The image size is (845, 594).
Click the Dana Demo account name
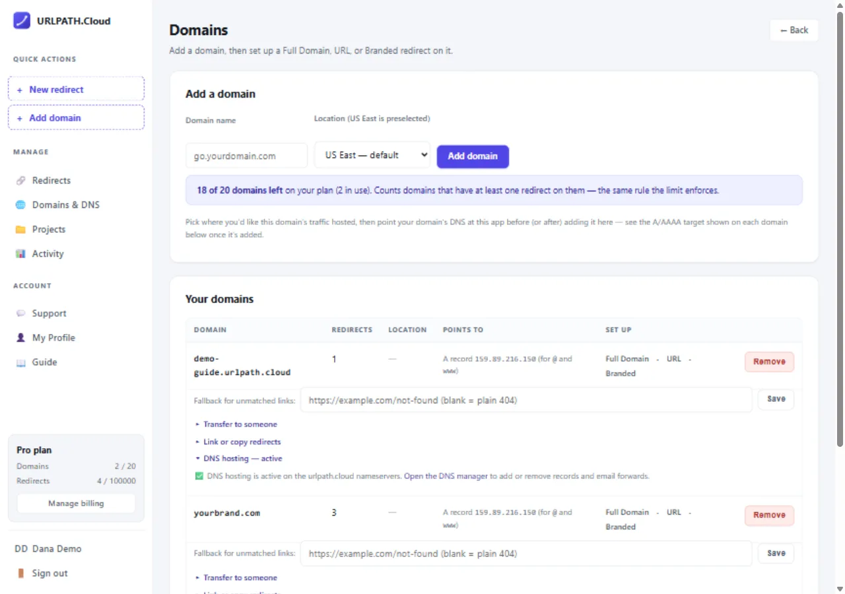(x=56, y=548)
